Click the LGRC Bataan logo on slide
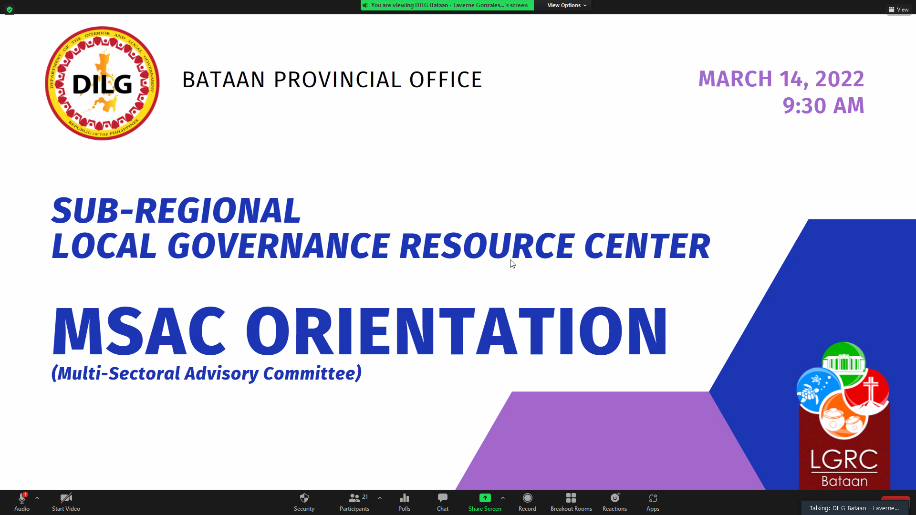Image resolution: width=916 pixels, height=515 pixels. (843, 415)
